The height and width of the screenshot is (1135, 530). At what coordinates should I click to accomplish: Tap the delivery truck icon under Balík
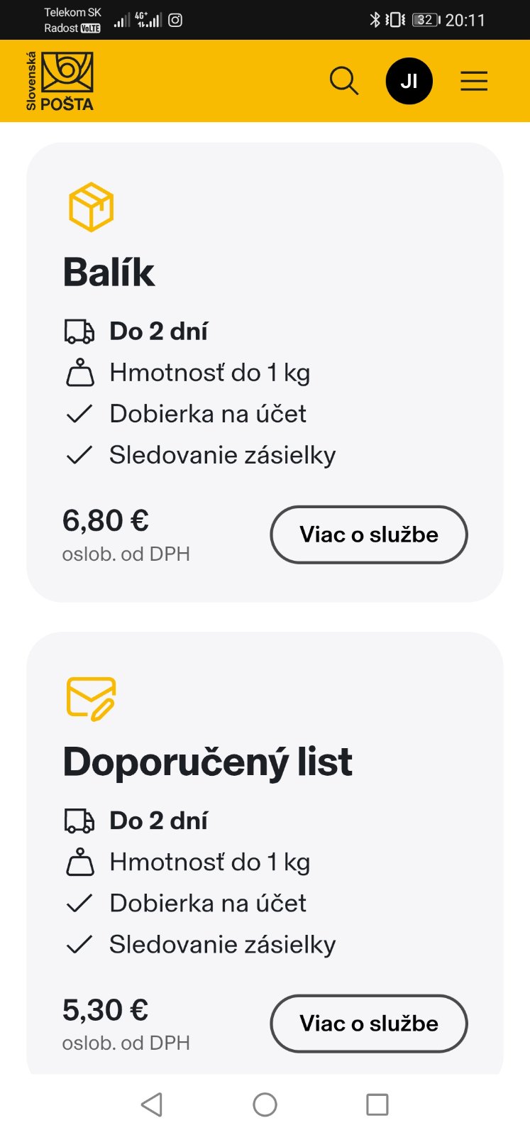(79, 331)
